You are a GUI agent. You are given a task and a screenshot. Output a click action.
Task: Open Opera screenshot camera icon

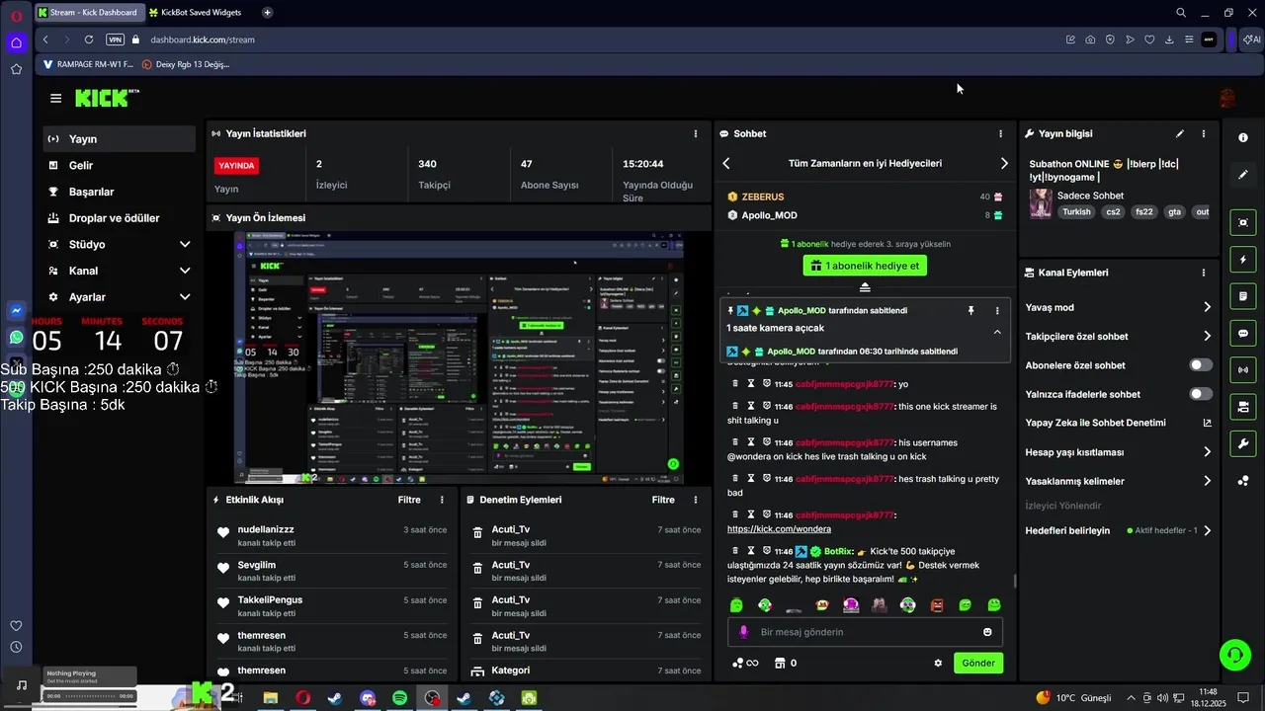coord(1090,39)
